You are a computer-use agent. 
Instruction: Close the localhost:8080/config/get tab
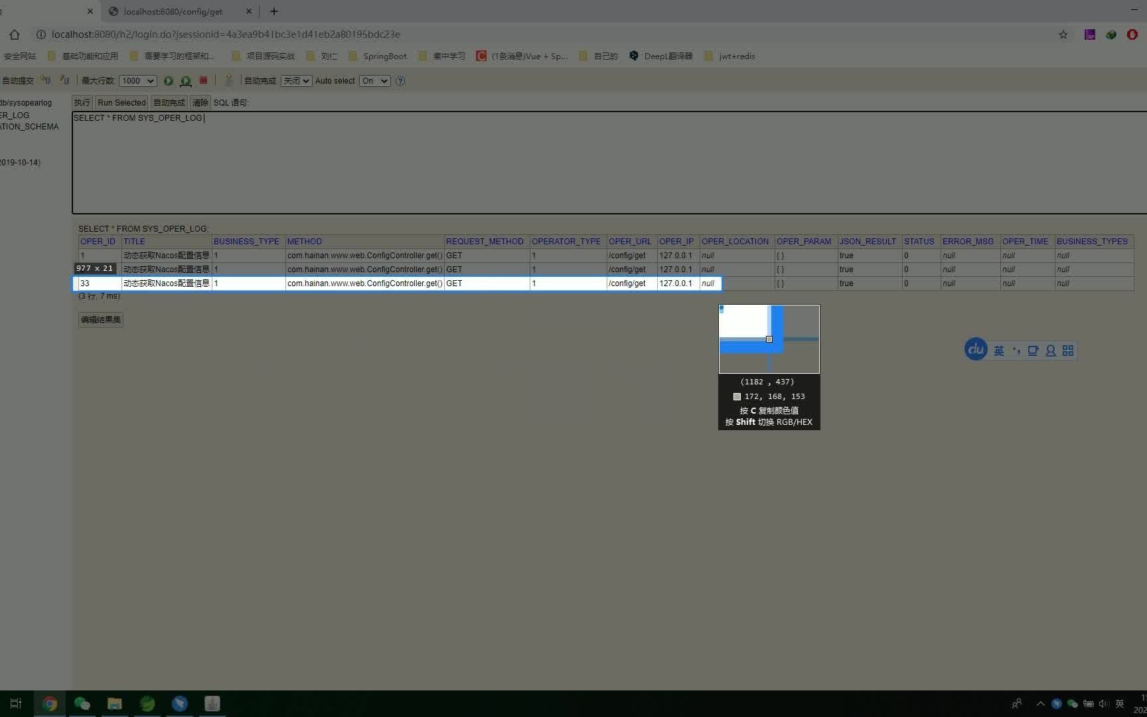[x=249, y=11]
